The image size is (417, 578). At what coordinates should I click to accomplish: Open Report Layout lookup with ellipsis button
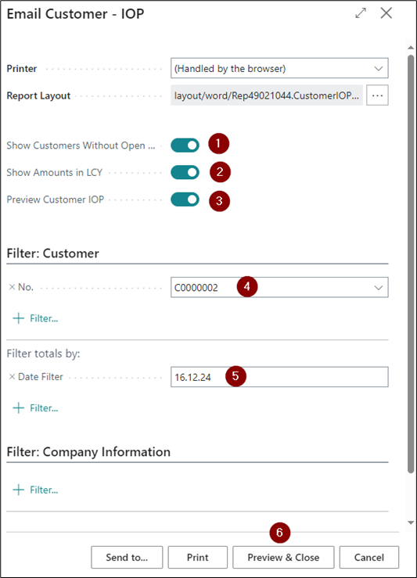pyautogui.click(x=377, y=95)
